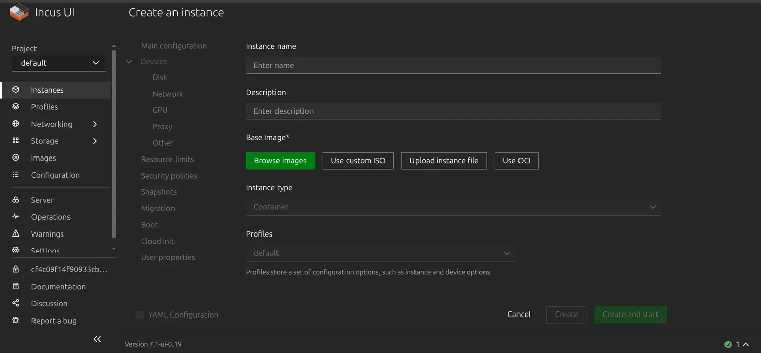Screen dimensions: 761x353
Task: Click the green operations status check icon
Action: tap(728, 344)
